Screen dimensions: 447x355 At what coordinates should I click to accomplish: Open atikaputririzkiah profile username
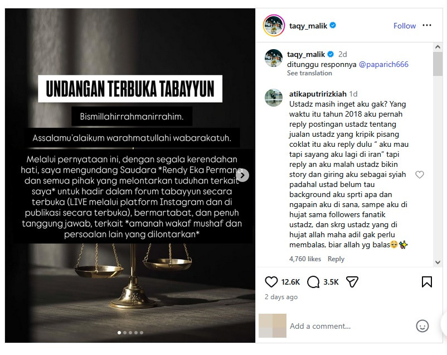[318, 94]
